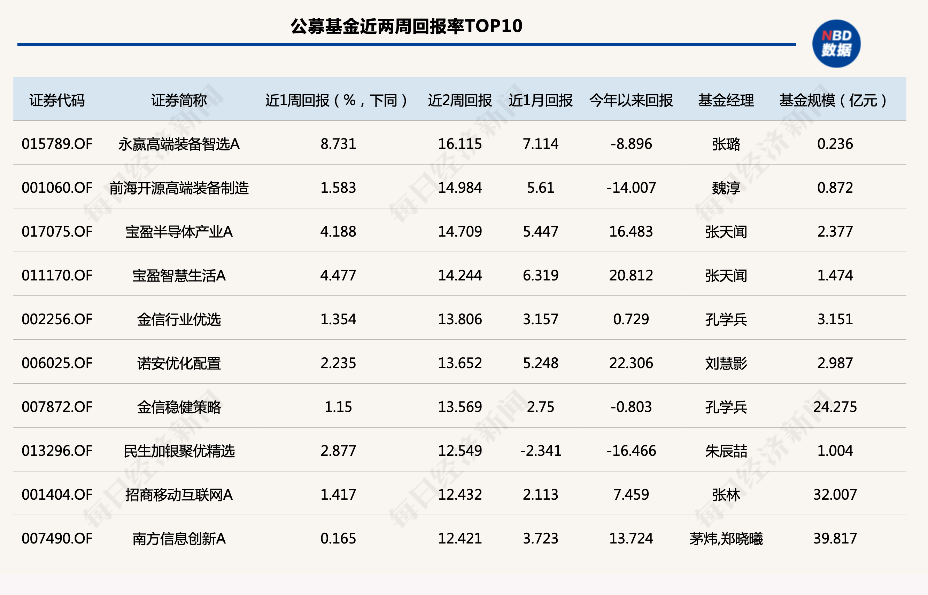Screen dimensions: 928x595
Task: Click fund name 金信稳健策略
Action: pyautogui.click(x=179, y=407)
